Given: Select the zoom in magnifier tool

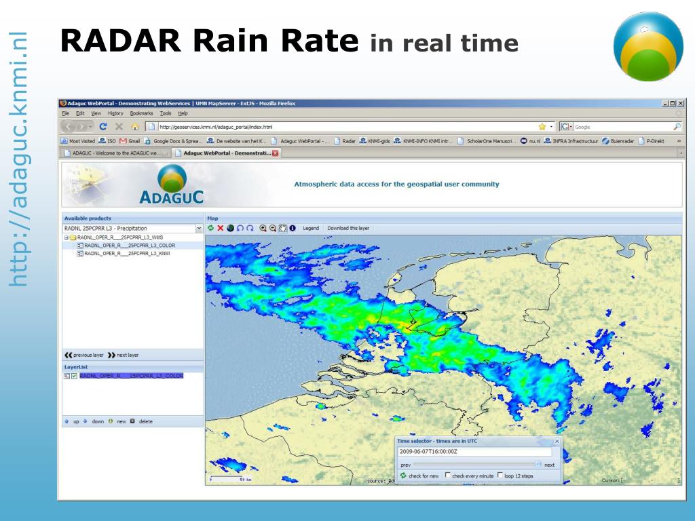Looking at the screenshot, I should [263, 228].
